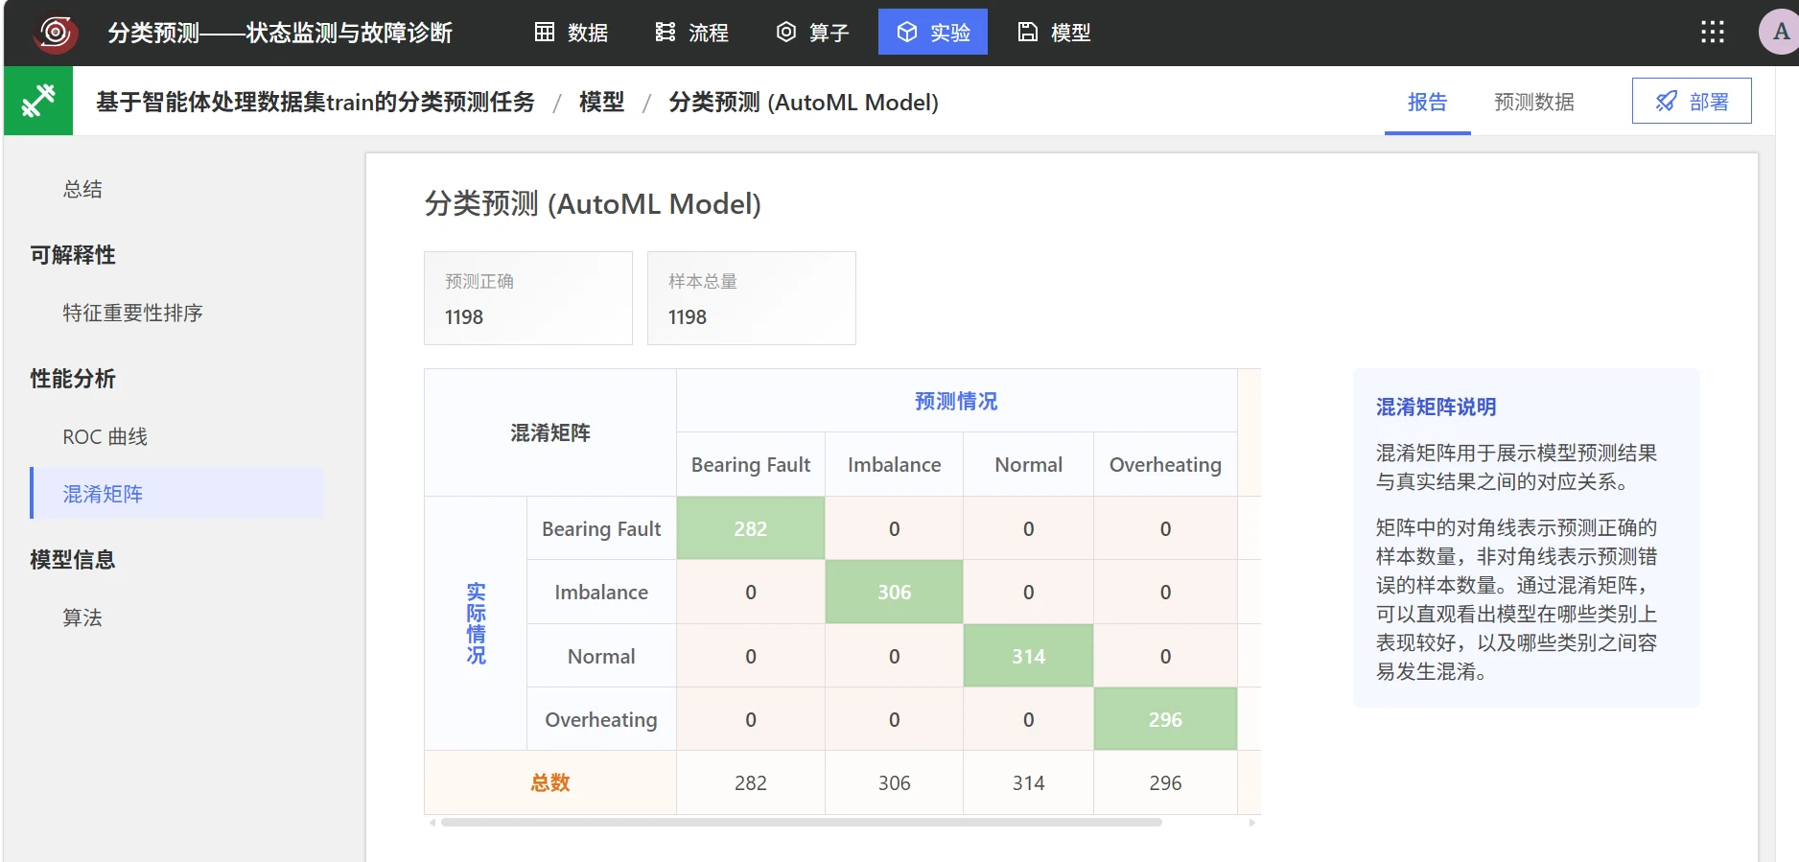Viewport: 1799px width, 862px height.
Task: Click the 混淆矩阵 table corner header
Action: (550, 432)
